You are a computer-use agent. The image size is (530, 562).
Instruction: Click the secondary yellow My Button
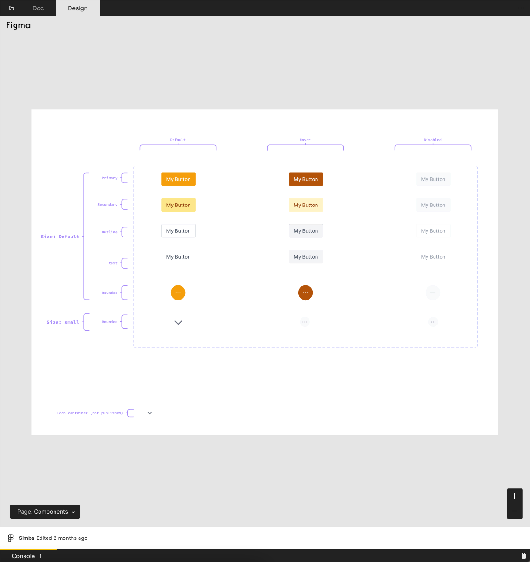178,205
